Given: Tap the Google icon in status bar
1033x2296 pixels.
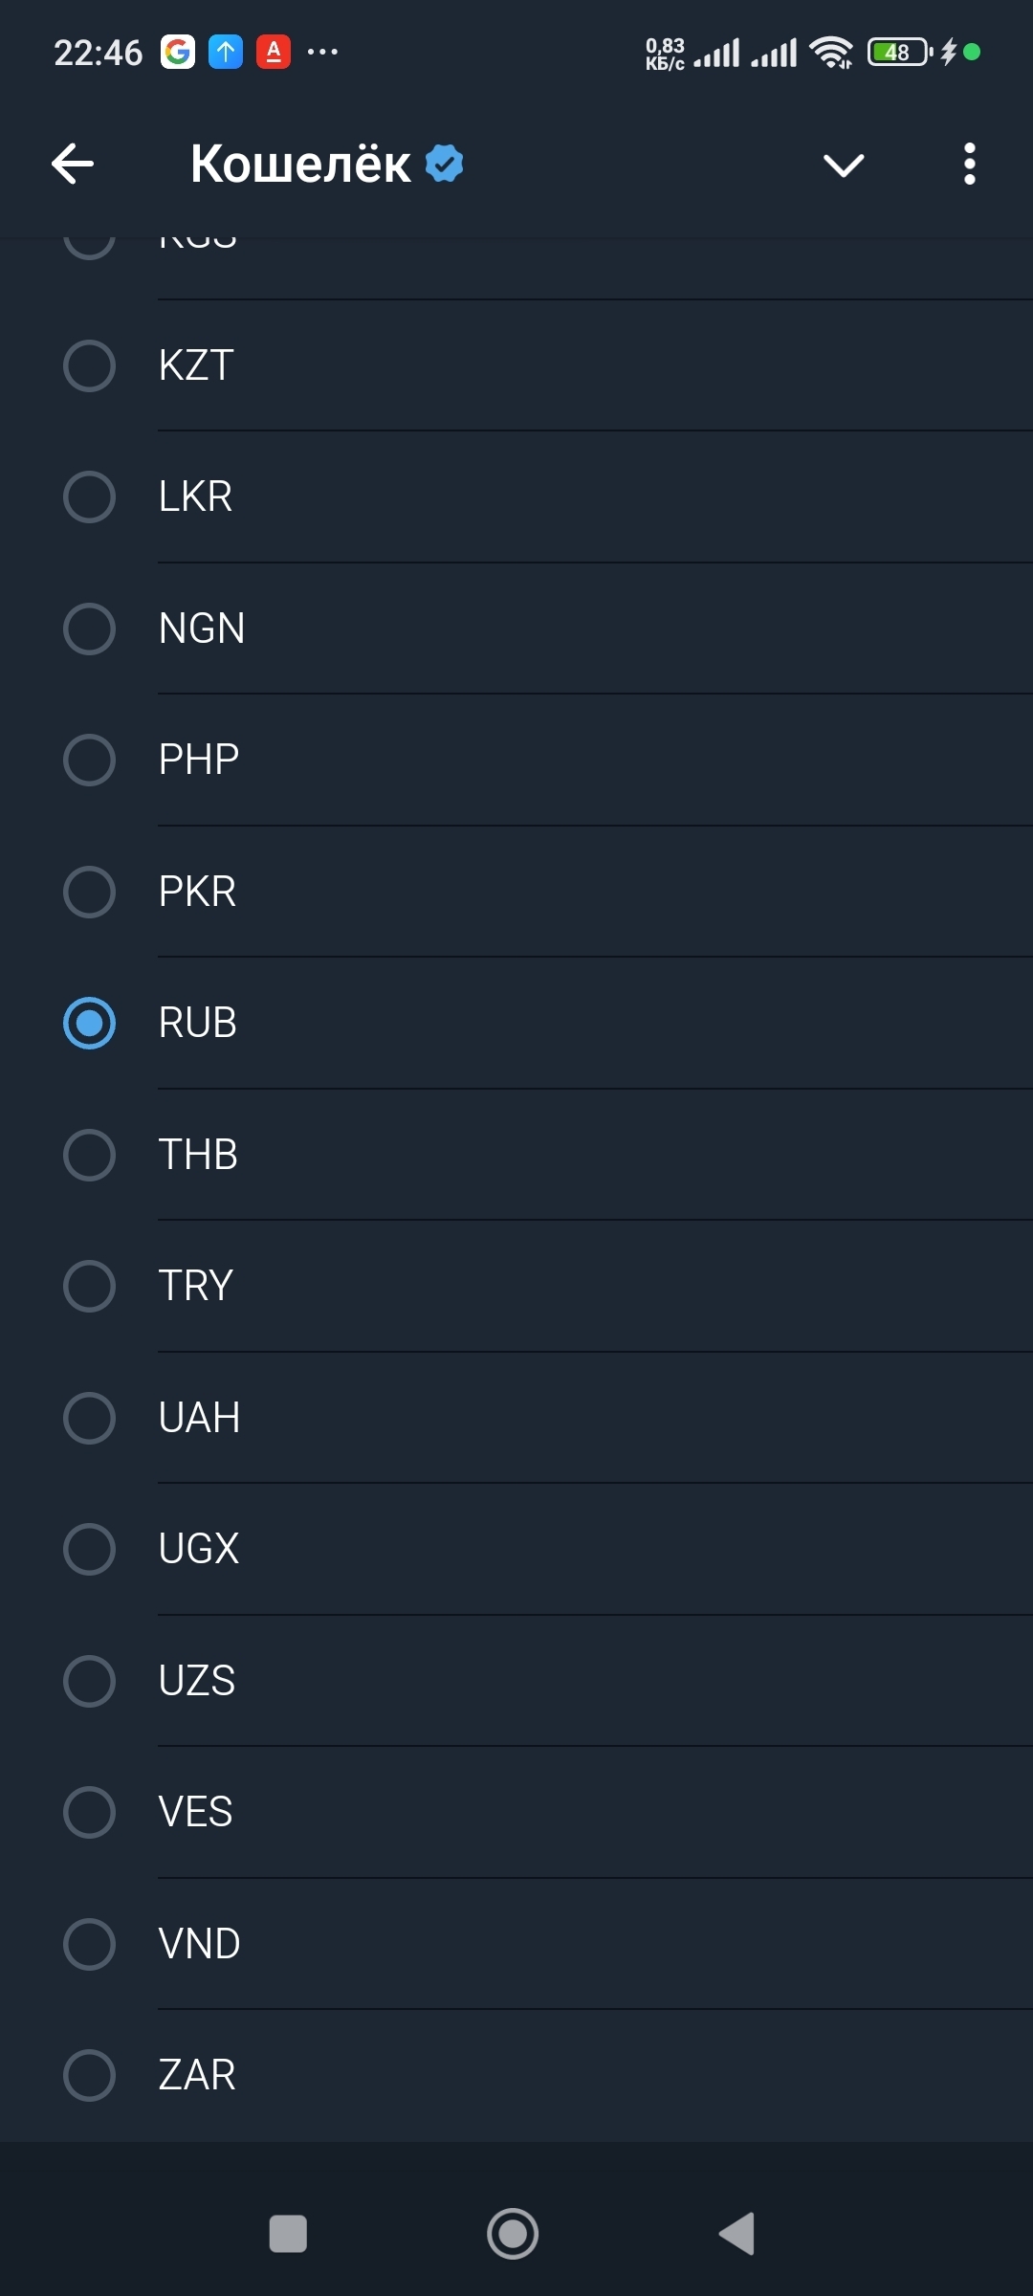Looking at the screenshot, I should pos(178,52).
